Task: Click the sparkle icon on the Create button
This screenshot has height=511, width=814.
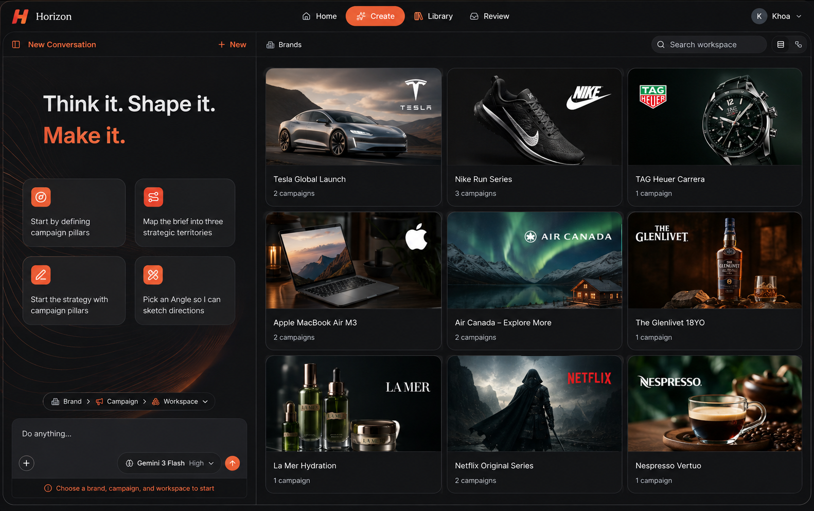Action: pyautogui.click(x=361, y=16)
